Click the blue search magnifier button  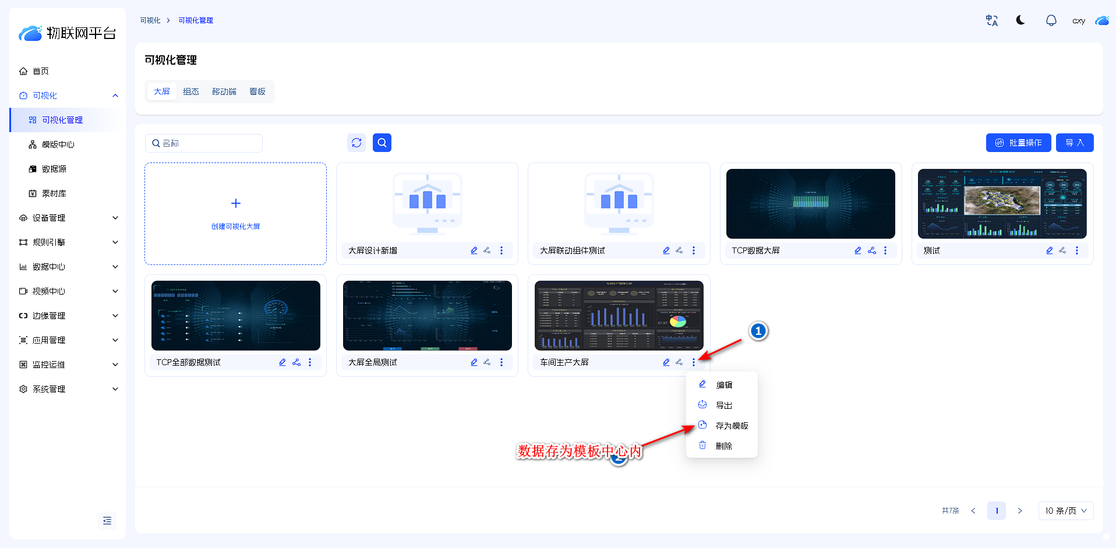coord(382,143)
